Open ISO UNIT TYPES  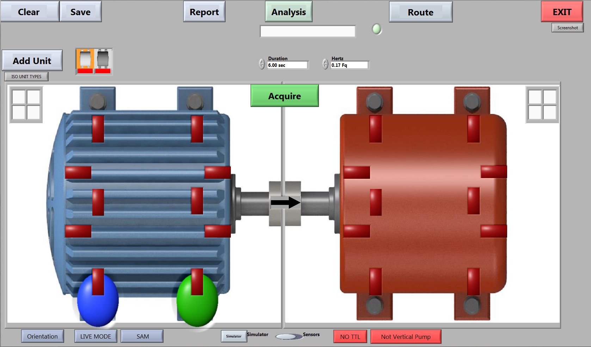(26, 76)
